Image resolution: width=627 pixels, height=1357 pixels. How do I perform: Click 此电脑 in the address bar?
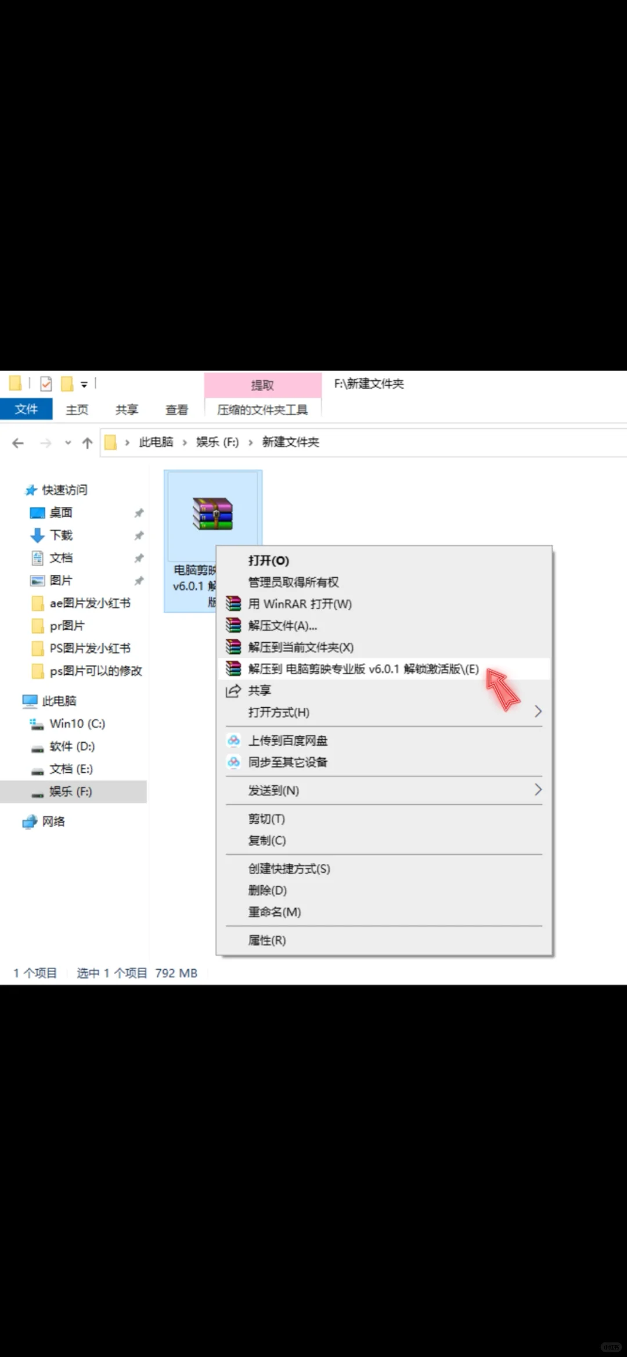click(156, 442)
